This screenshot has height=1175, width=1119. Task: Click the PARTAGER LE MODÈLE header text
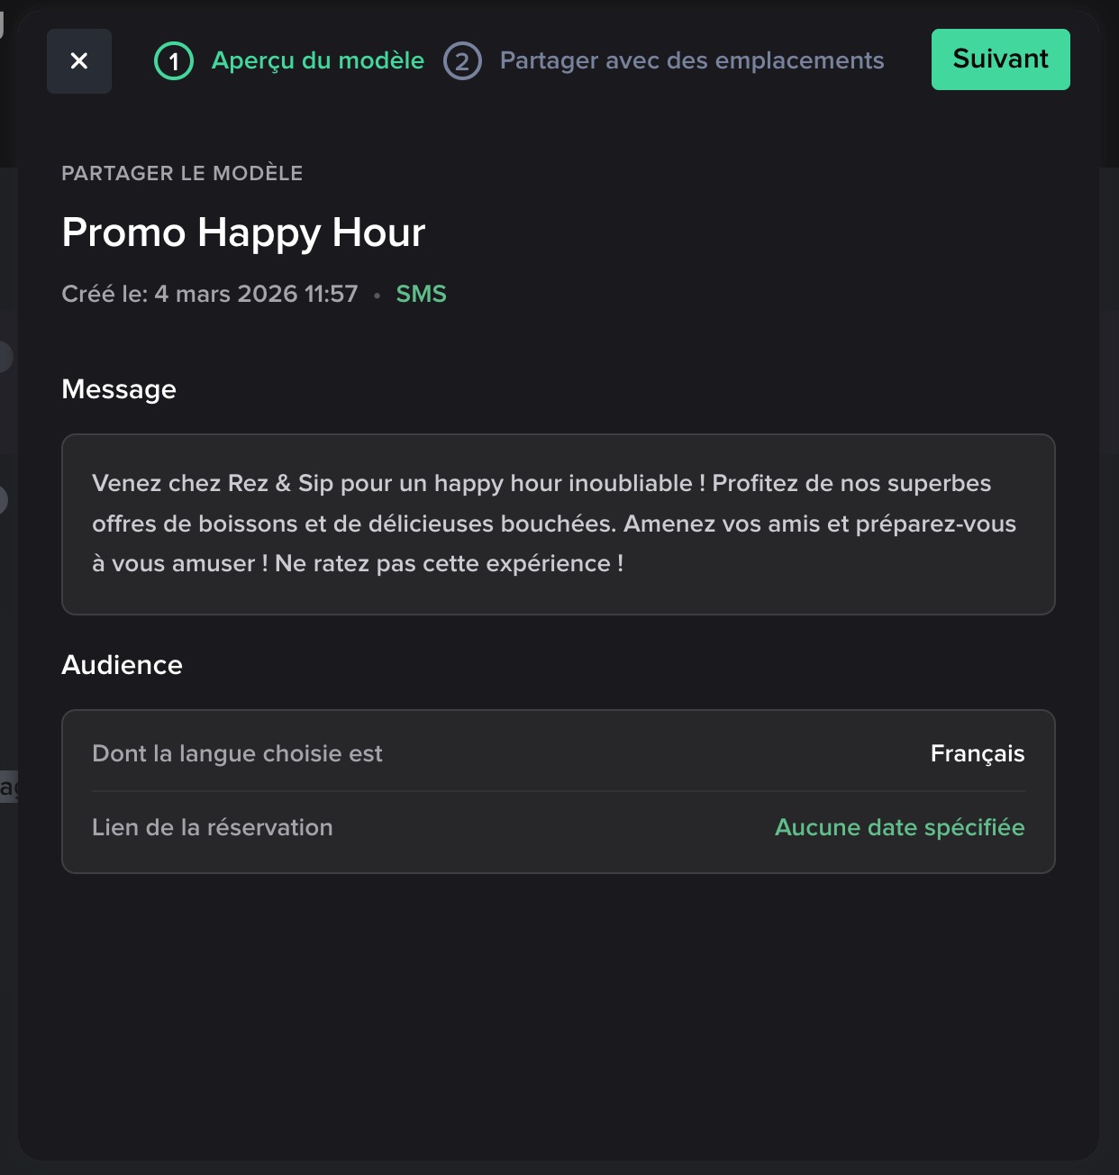(x=182, y=173)
